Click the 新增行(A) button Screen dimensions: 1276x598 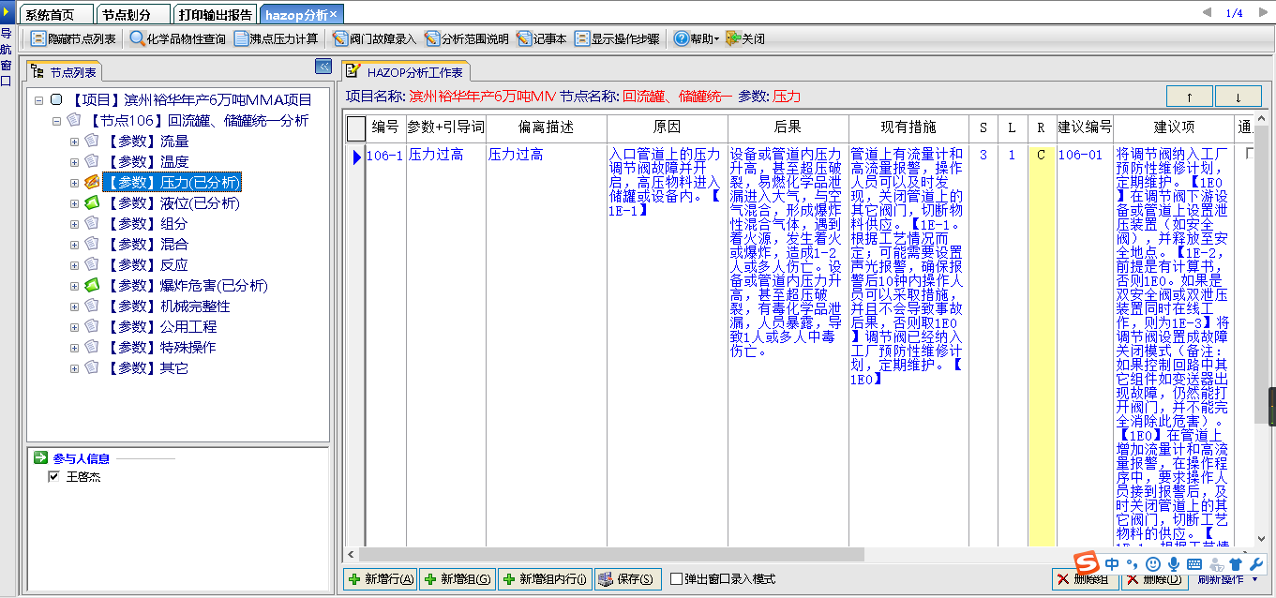(381, 579)
